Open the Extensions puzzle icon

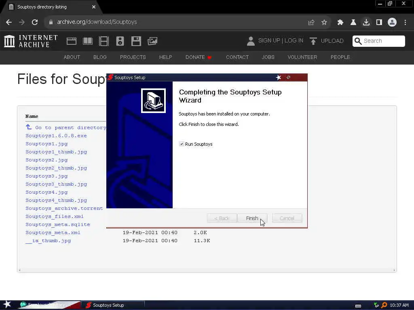340,23
